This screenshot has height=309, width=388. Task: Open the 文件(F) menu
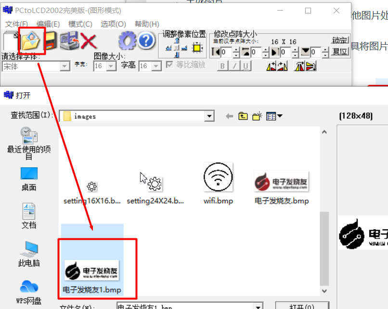pos(16,24)
